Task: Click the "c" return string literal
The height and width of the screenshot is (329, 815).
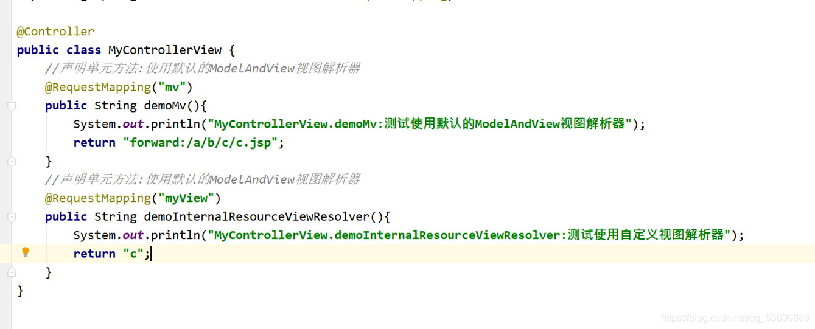Action: click(x=133, y=254)
